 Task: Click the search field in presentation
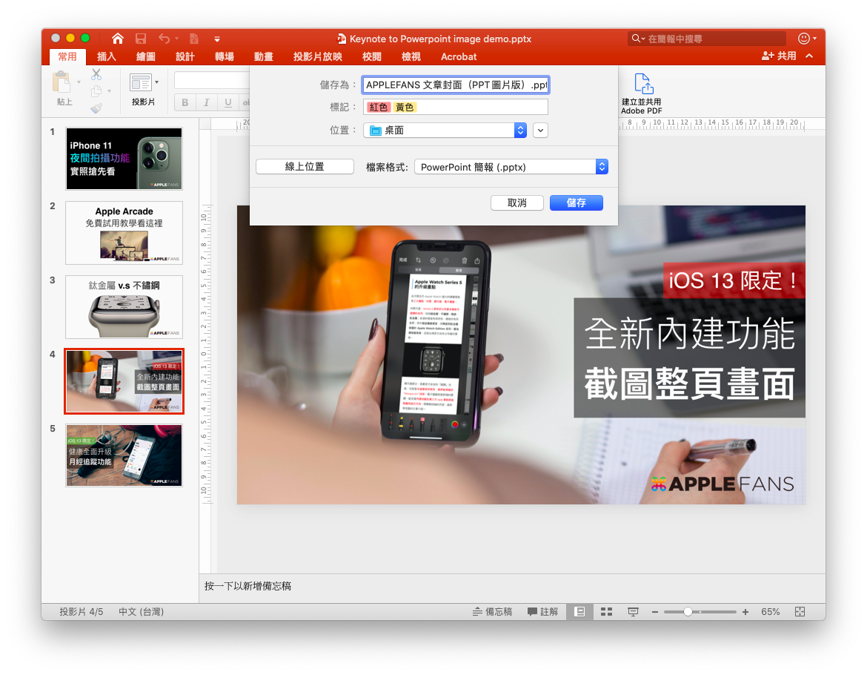tap(707, 38)
